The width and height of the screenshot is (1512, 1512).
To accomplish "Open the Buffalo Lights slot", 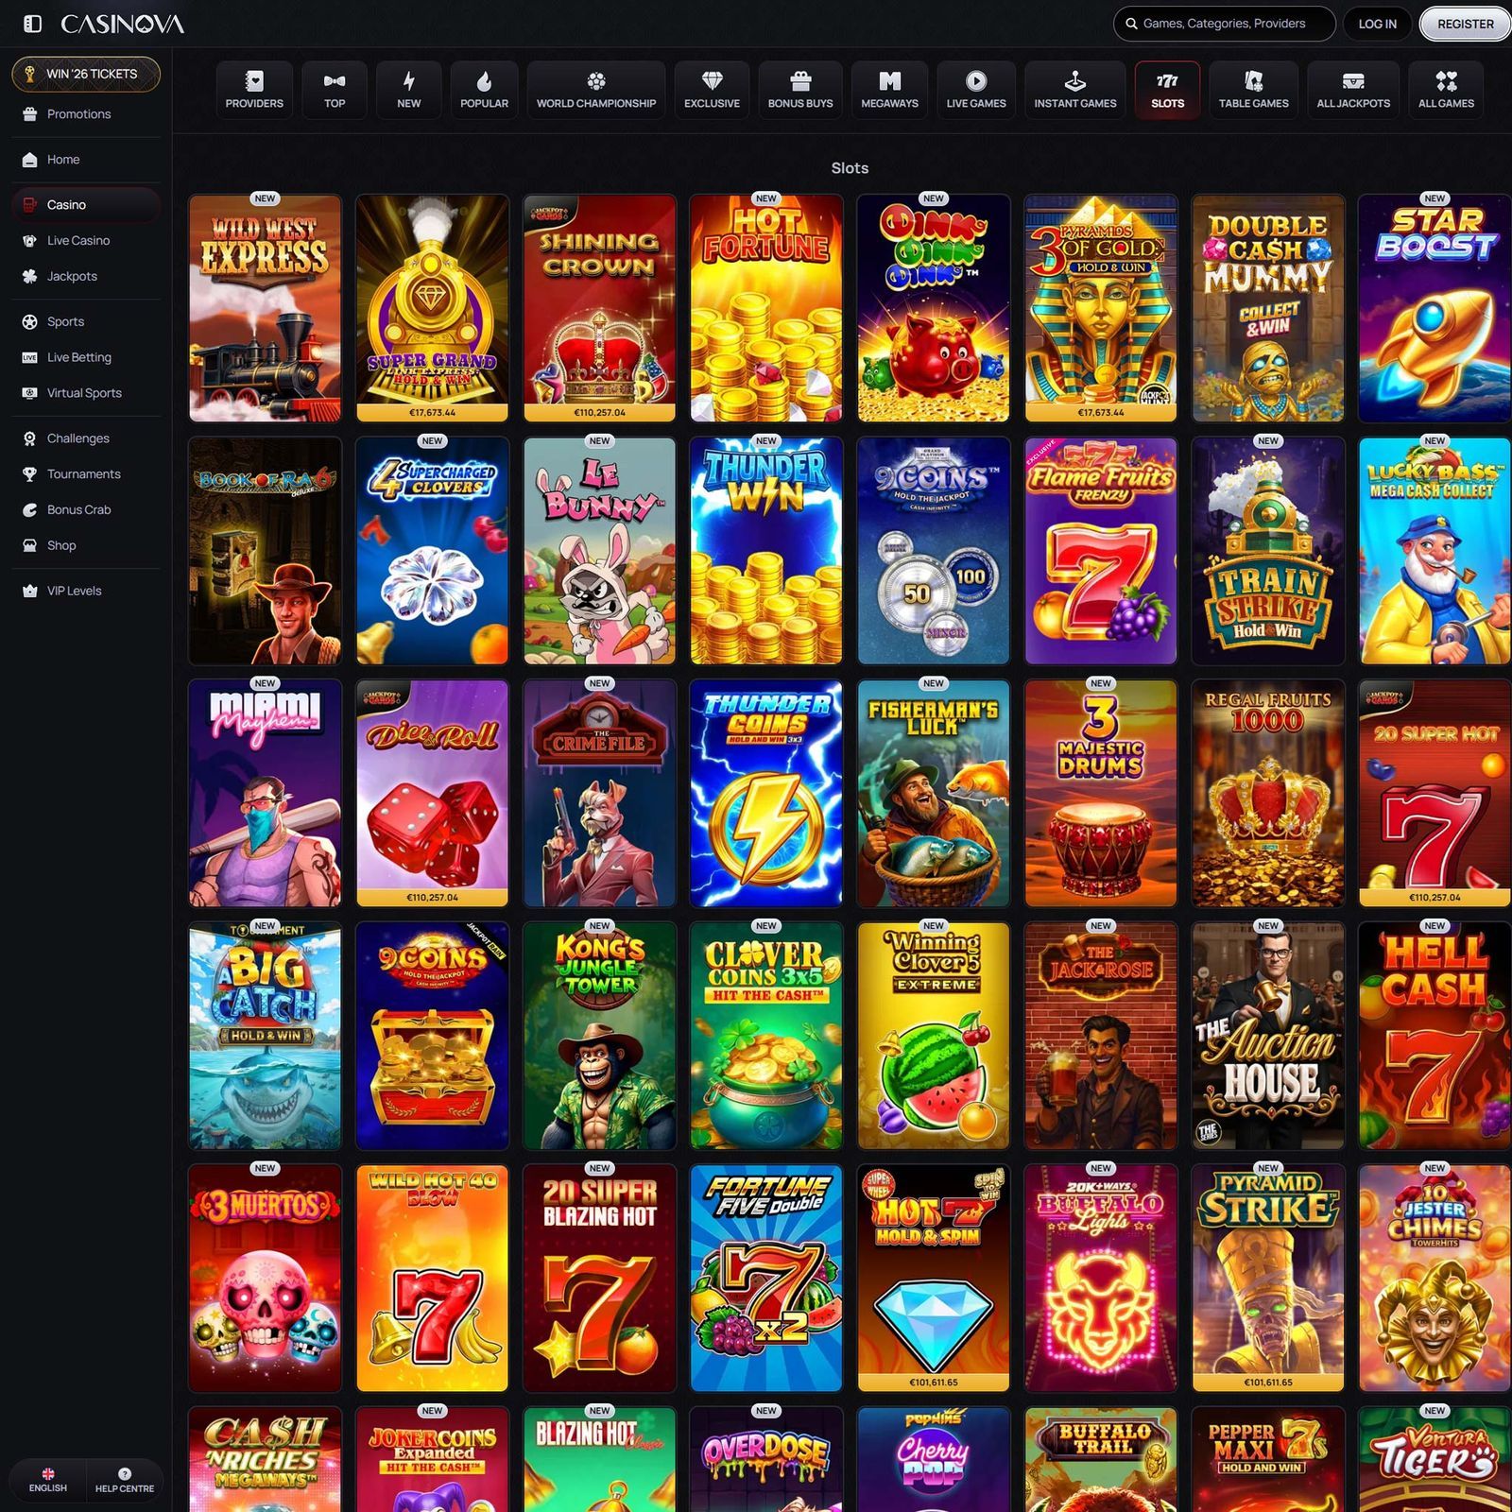I will [x=1101, y=1279].
